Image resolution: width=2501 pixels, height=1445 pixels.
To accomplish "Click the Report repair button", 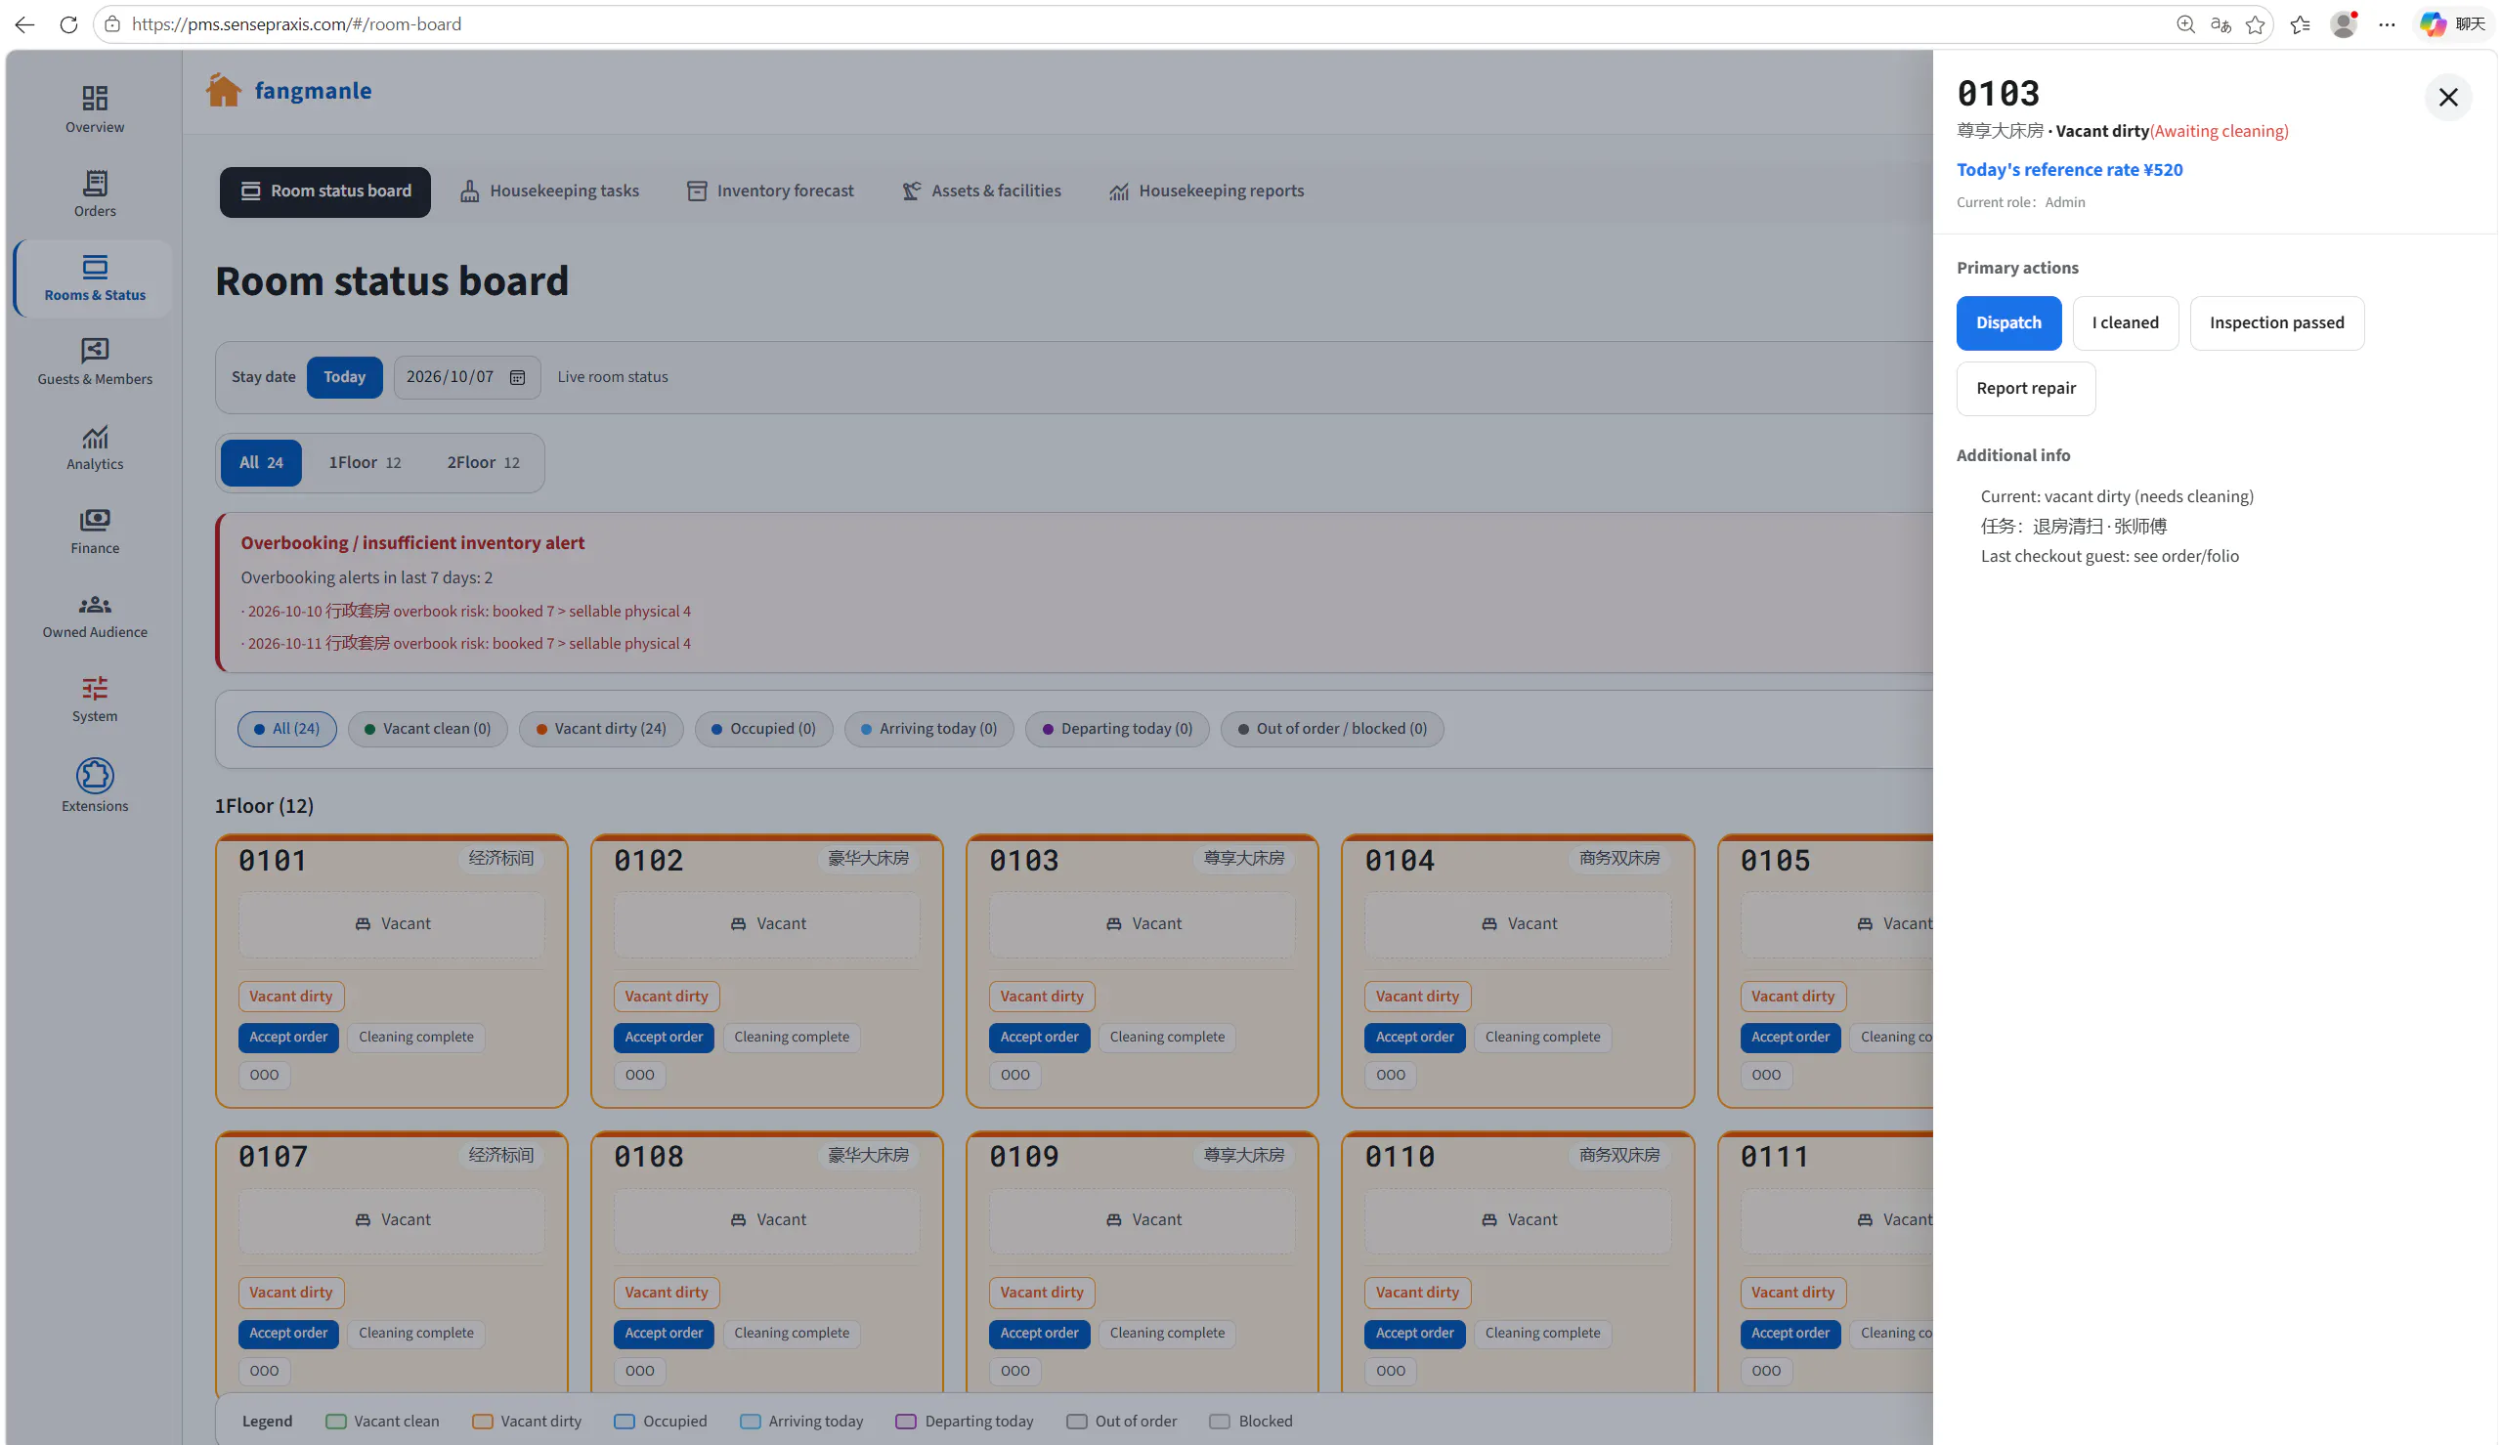I will tap(2025, 388).
